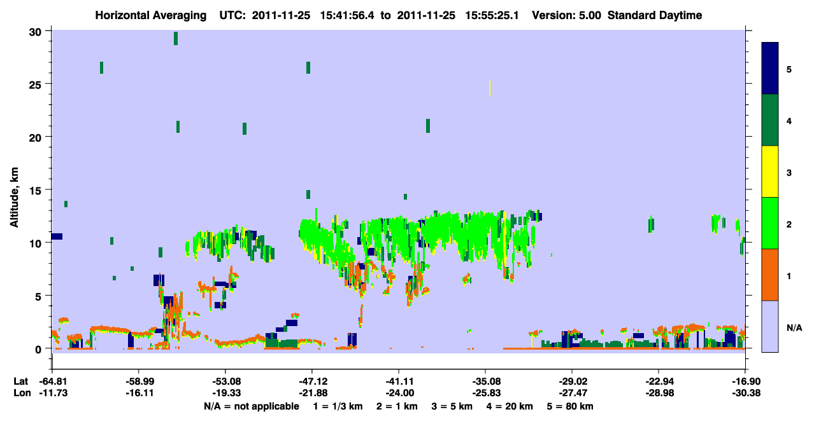Click the legend note '1 = 1/3 km'

338,406
